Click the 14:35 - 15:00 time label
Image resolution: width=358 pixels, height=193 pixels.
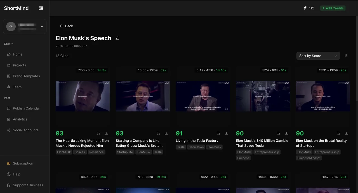[x=272, y=177]
